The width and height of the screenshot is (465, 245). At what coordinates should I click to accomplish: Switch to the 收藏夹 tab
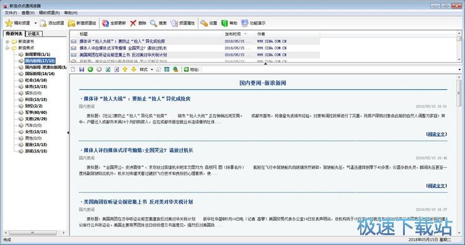tap(34, 34)
